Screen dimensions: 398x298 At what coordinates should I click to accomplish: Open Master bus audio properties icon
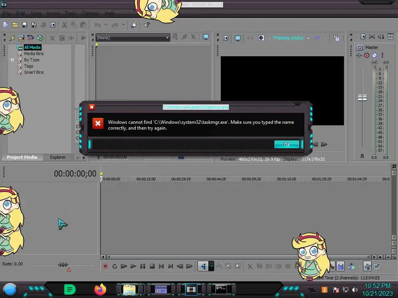[x=363, y=37]
